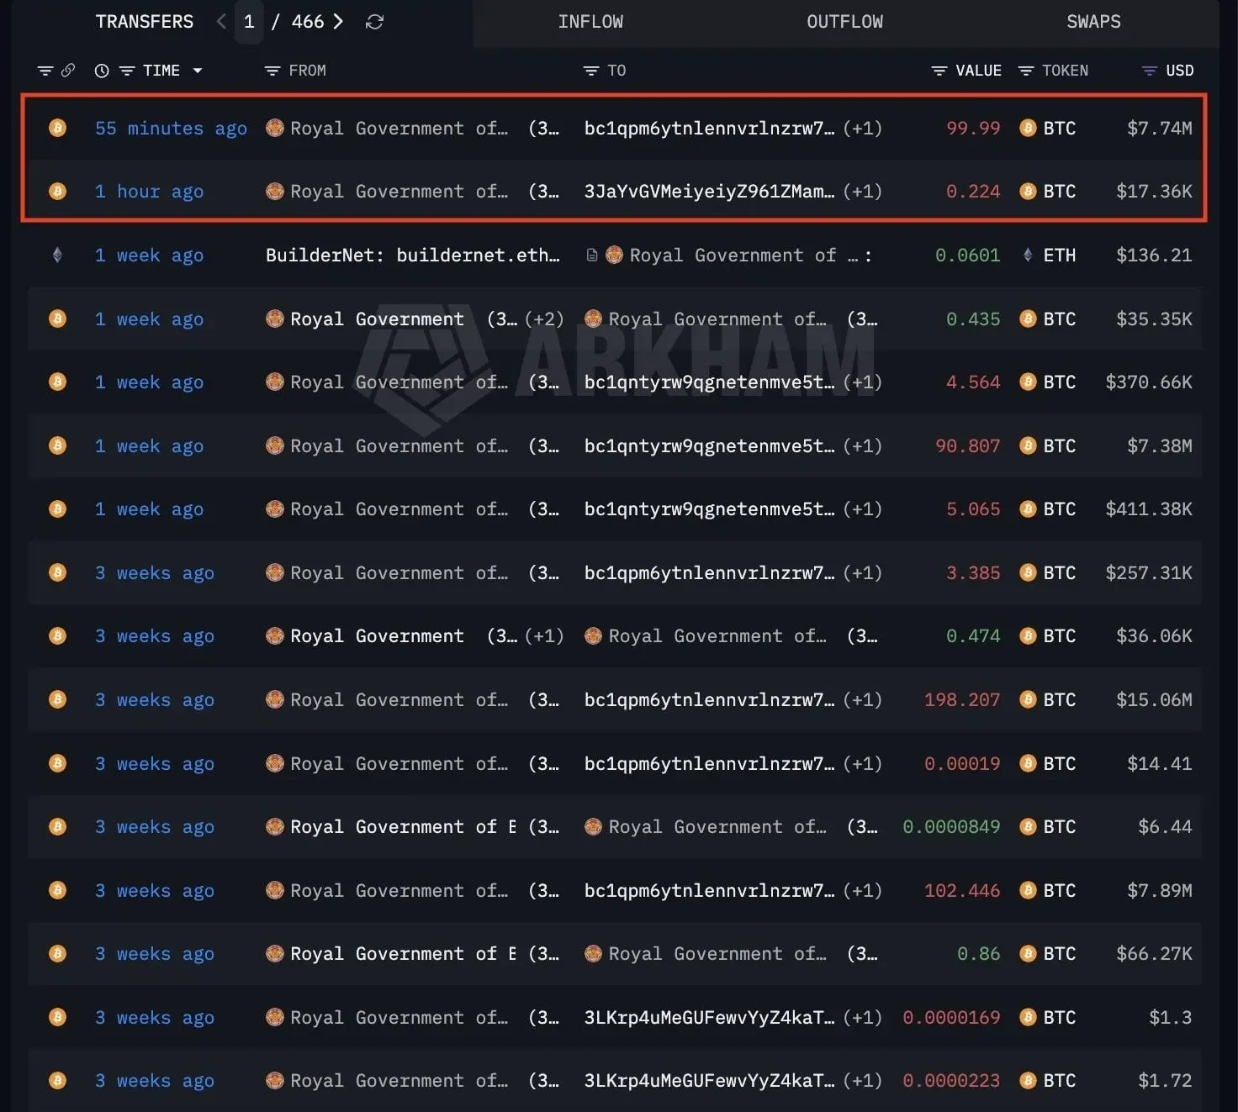1238x1112 pixels.
Task: Open the filter icon beside TO
Action: (591, 71)
